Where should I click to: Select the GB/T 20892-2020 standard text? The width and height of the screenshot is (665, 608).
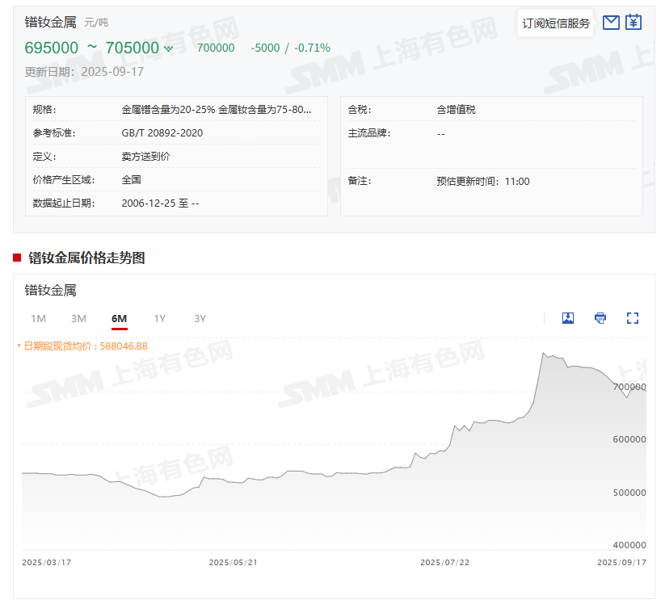click(162, 132)
